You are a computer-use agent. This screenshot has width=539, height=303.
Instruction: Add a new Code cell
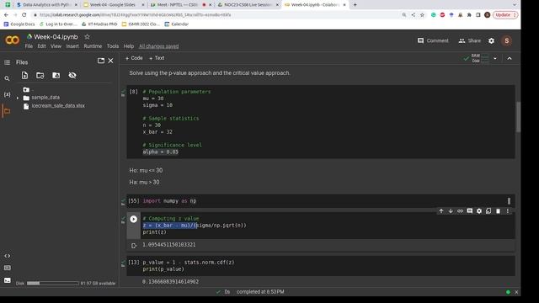[x=134, y=58]
